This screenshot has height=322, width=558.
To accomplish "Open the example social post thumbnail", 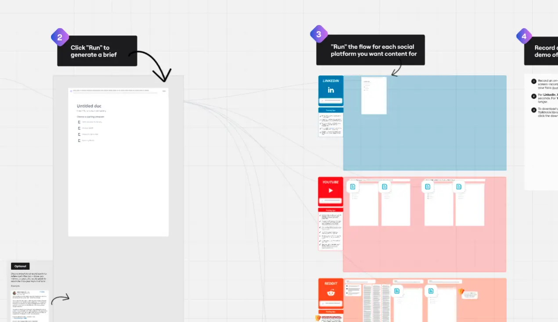I will (x=30, y=305).
